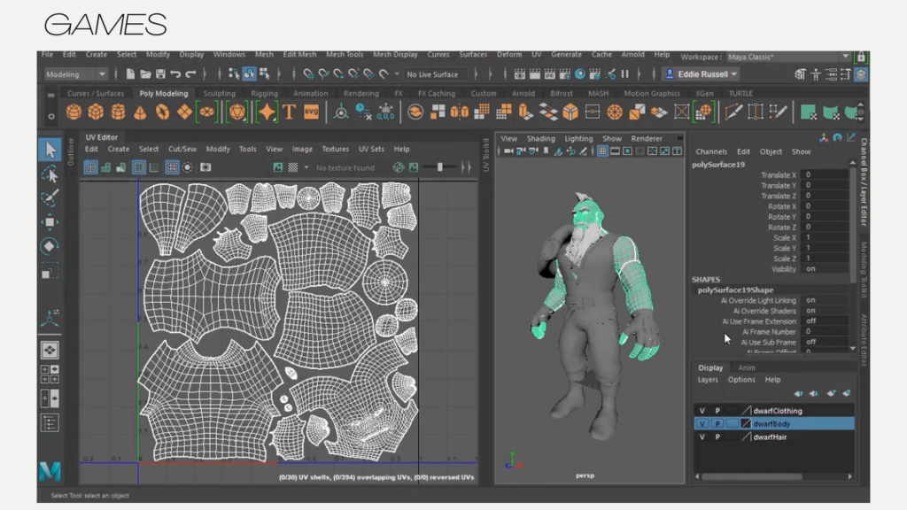Image resolution: width=907 pixels, height=510 pixels.
Task: Create a polygon cylinder from shelf
Action: pyautogui.click(x=118, y=112)
